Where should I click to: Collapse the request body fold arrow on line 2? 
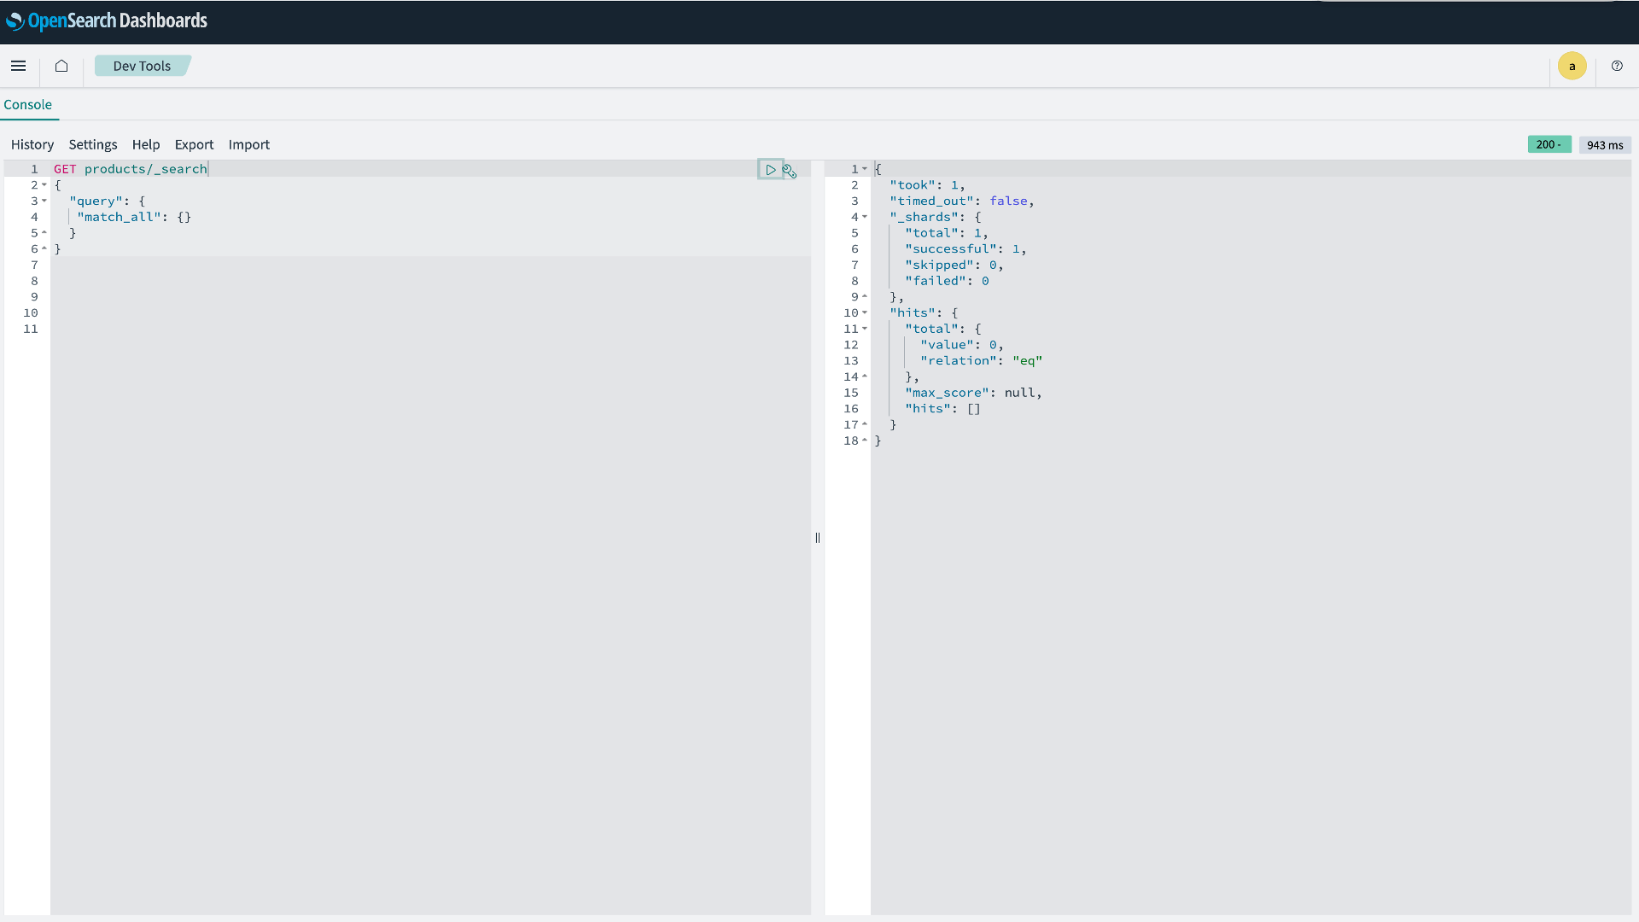44,185
